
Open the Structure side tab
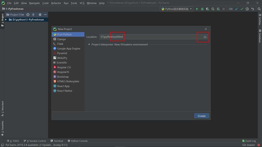2,109
